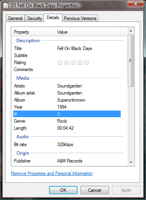
Task: Click the Bit rate property label
Action: pos(20,145)
